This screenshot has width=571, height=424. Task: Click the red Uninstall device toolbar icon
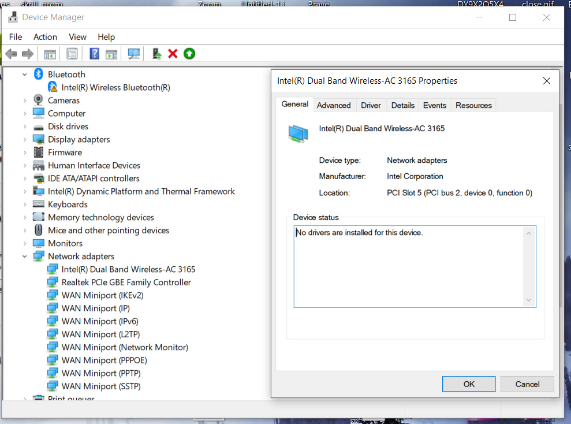(x=173, y=53)
